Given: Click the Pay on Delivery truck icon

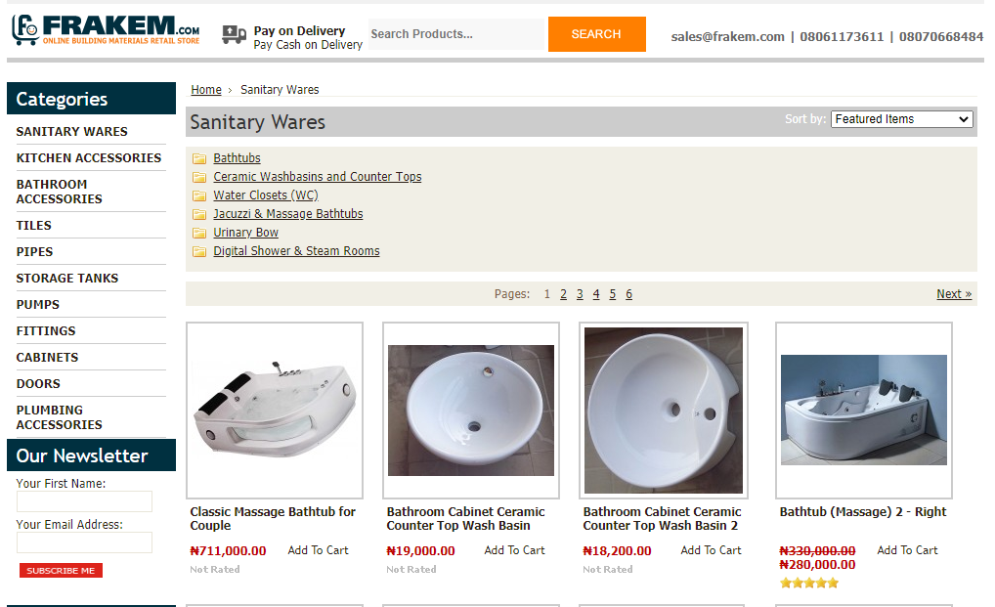Looking at the screenshot, I should tap(235, 35).
